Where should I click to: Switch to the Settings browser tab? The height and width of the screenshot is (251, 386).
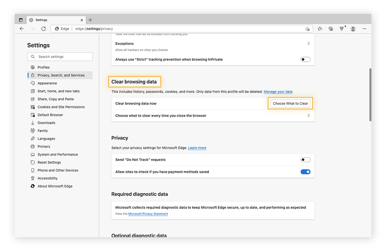tap(42, 20)
